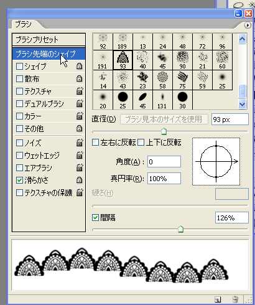This screenshot has width=255, height=305.
Task: Choose the brush preset numbered 92
Action: click(x=103, y=42)
